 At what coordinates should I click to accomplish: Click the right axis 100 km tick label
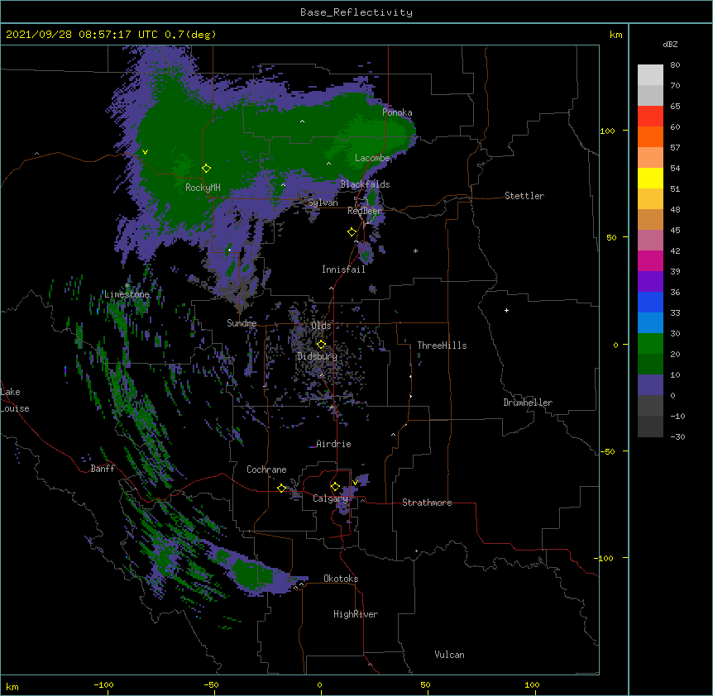point(607,131)
